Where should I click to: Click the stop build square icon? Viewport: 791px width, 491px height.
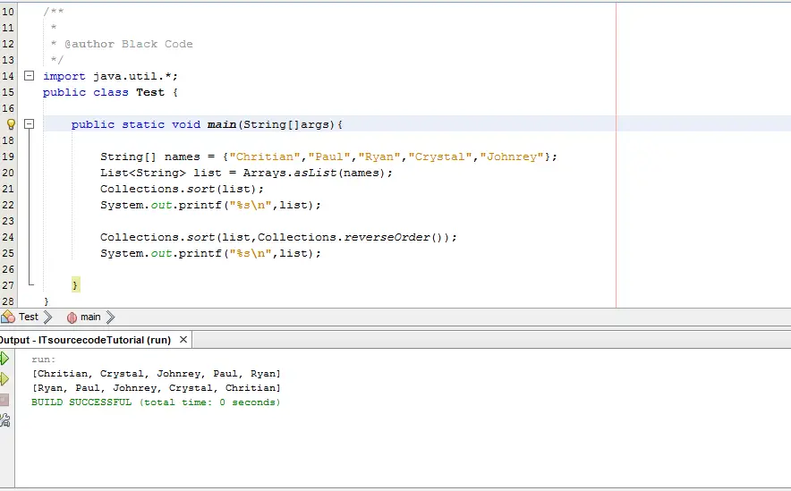(x=4, y=401)
